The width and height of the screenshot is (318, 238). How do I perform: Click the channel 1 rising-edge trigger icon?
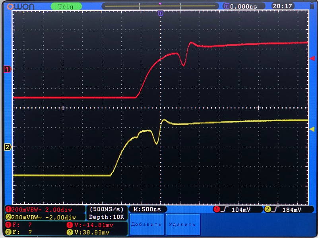pos(223,209)
